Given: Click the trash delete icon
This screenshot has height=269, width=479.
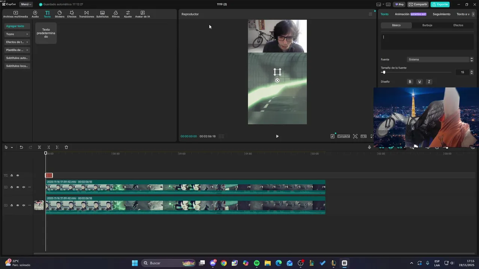Looking at the screenshot, I should 66,147.
